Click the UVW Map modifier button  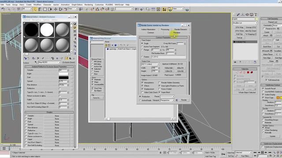(x=239, y=27)
